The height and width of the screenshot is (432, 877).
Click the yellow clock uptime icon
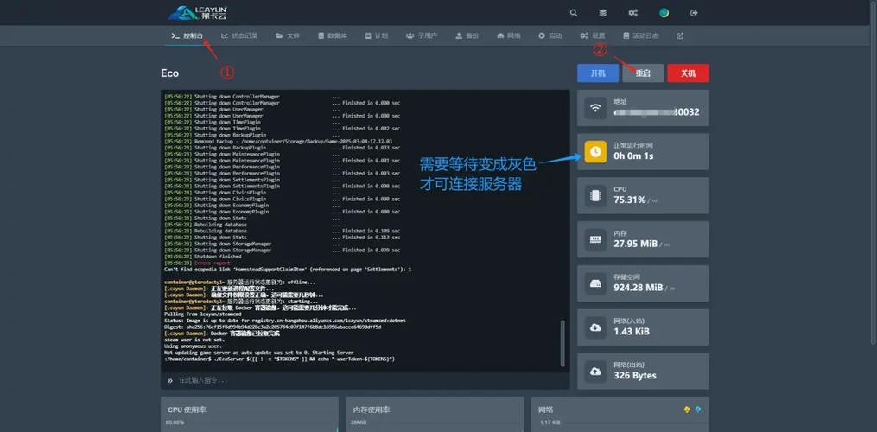pyautogui.click(x=595, y=152)
